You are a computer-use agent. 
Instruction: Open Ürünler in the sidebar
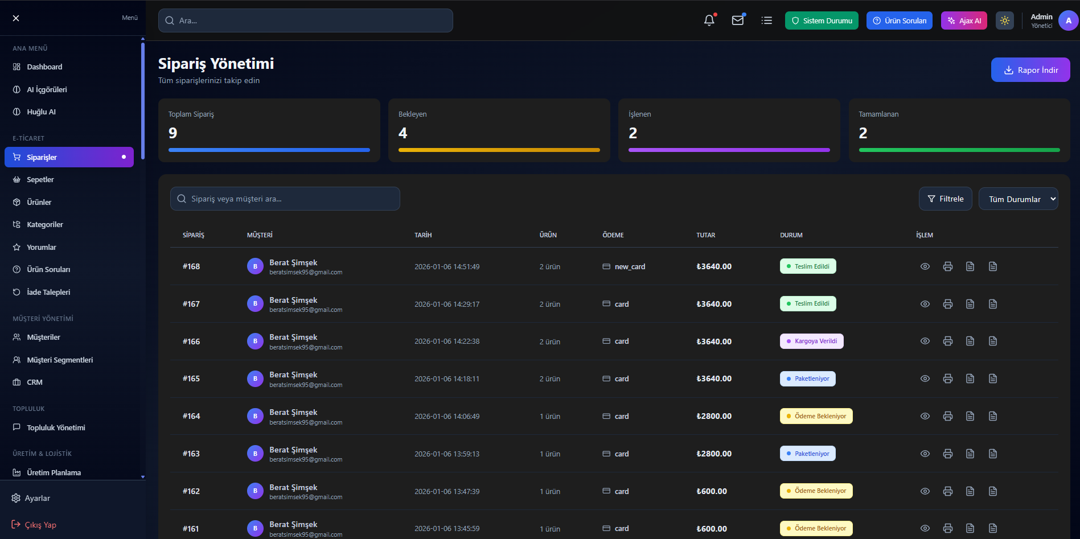39,202
